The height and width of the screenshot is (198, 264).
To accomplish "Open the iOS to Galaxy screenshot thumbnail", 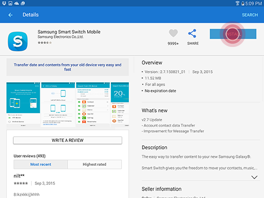I will click(58, 105).
